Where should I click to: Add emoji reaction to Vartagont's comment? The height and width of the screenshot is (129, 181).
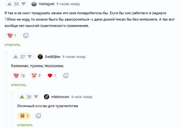pyautogui.click(x=26, y=36)
